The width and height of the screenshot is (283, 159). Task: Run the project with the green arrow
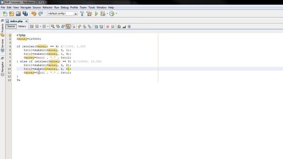click(96, 14)
